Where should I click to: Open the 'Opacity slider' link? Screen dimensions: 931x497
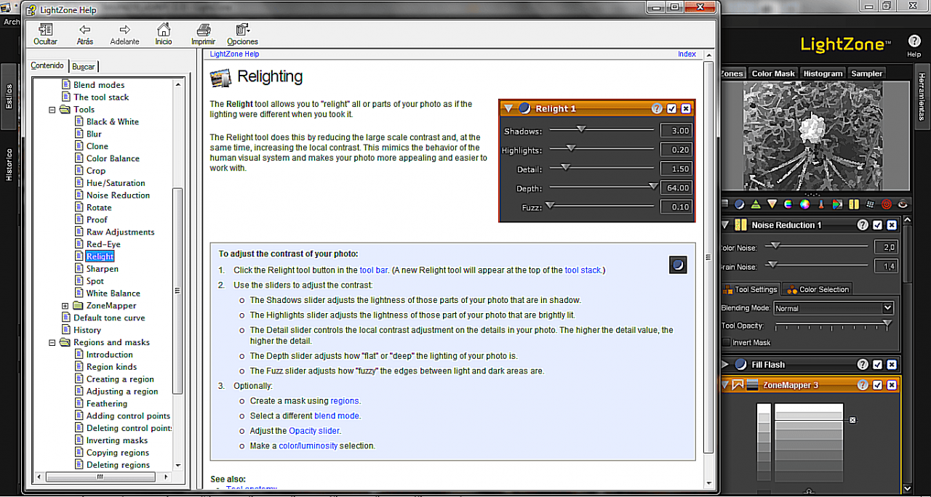[313, 431]
